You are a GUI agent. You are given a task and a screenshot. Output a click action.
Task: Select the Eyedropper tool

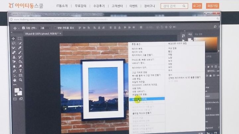(20, 48)
